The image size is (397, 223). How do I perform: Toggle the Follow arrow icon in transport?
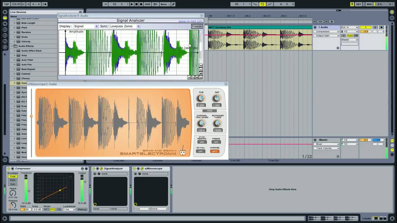pos(105,4)
